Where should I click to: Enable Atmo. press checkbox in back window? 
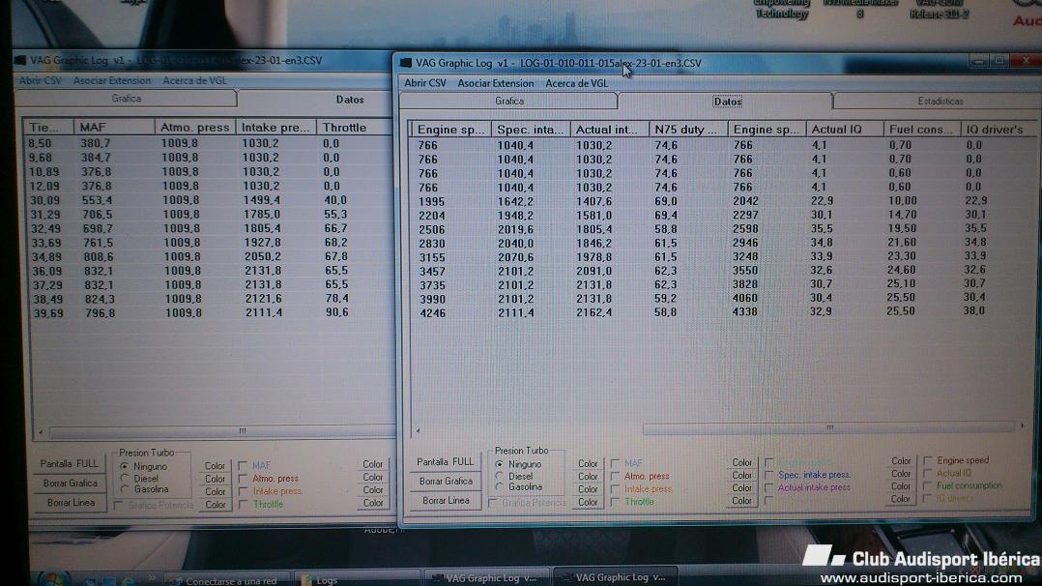click(x=243, y=479)
